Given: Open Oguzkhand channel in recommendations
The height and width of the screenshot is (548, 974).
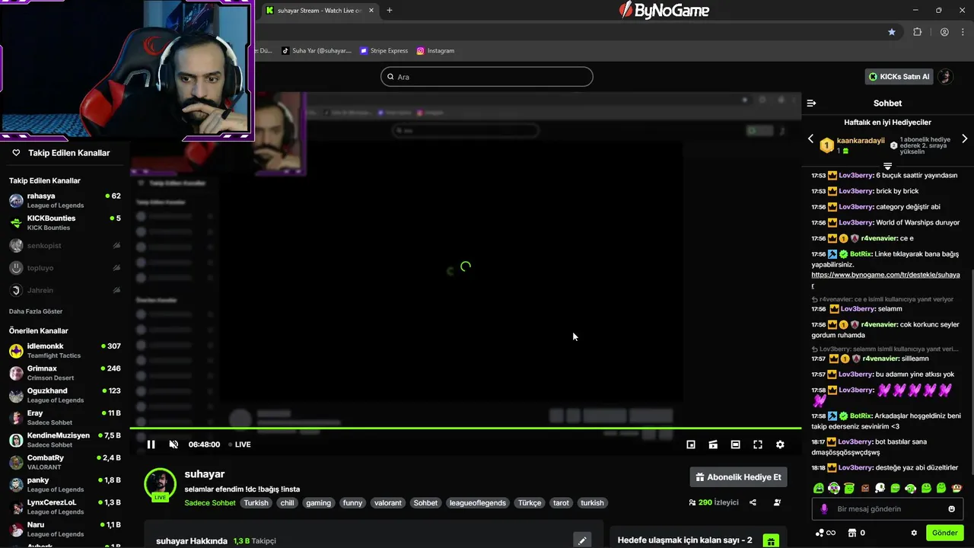Looking at the screenshot, I should pyautogui.click(x=65, y=395).
